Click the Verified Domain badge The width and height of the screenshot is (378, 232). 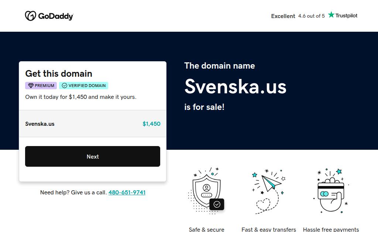tap(84, 86)
